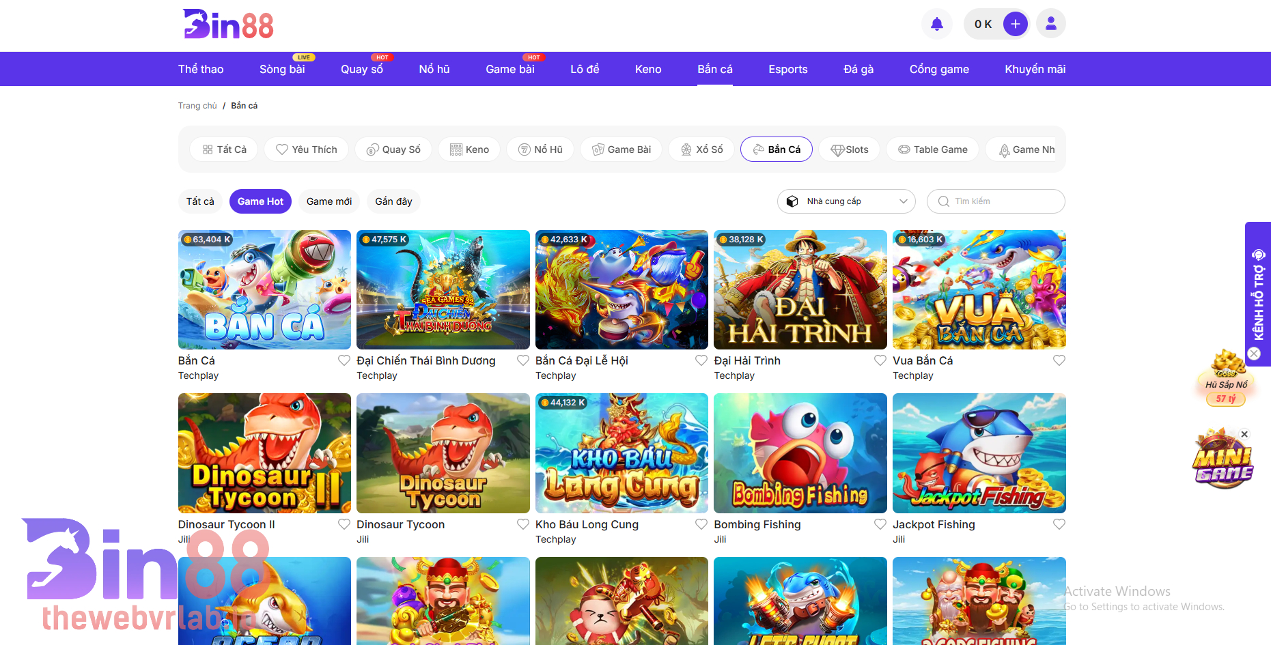1271x645 pixels.
Task: Click the deposit plus icon next to balance
Action: pyautogui.click(x=1016, y=23)
